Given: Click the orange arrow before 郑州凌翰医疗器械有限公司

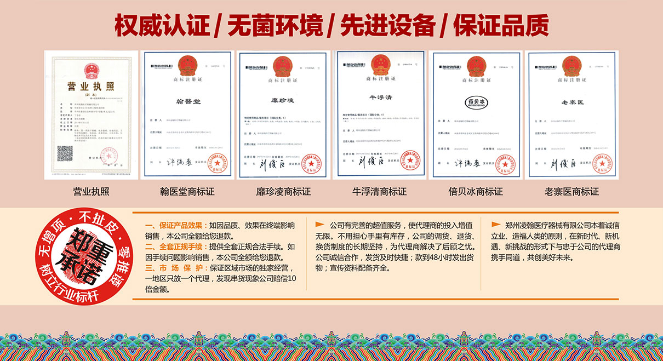Looking at the screenshot, I should (x=495, y=225).
